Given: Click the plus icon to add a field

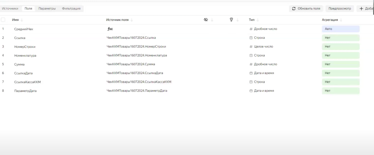Looking at the screenshot, I should pos(362,8).
